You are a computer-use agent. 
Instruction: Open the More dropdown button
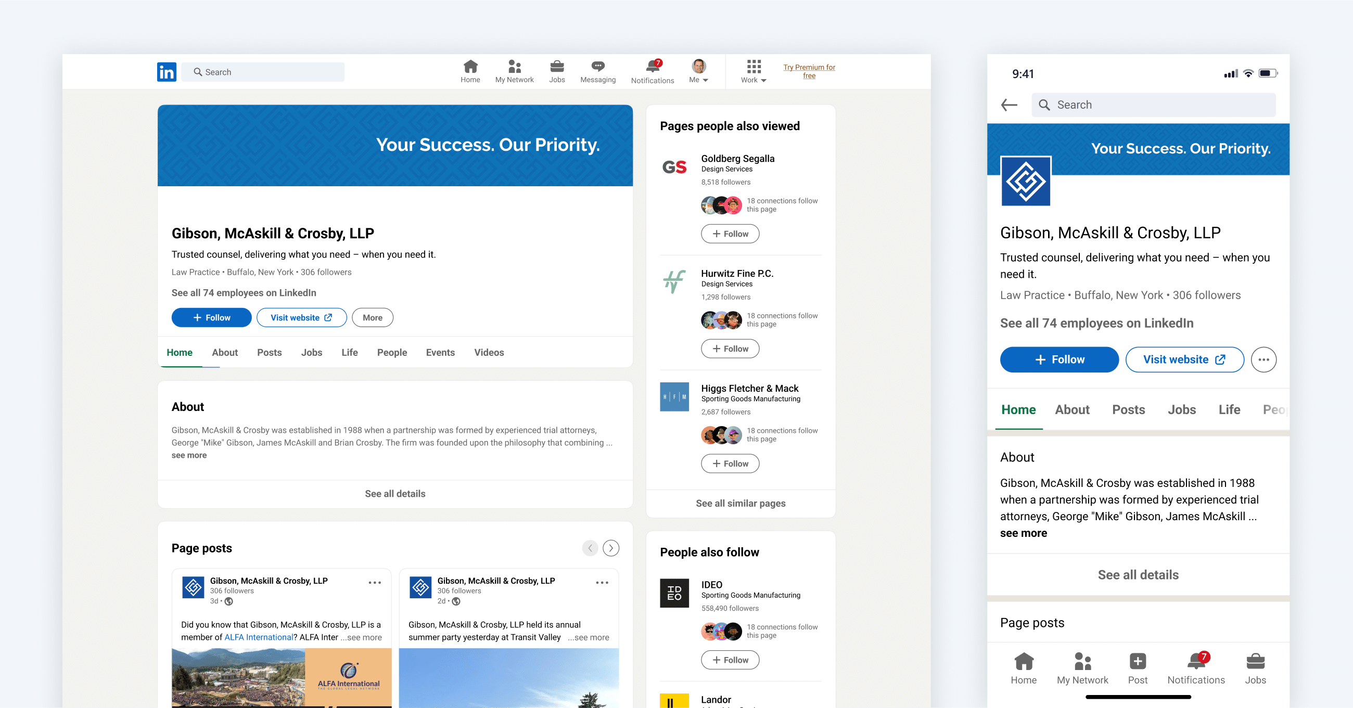pyautogui.click(x=373, y=318)
